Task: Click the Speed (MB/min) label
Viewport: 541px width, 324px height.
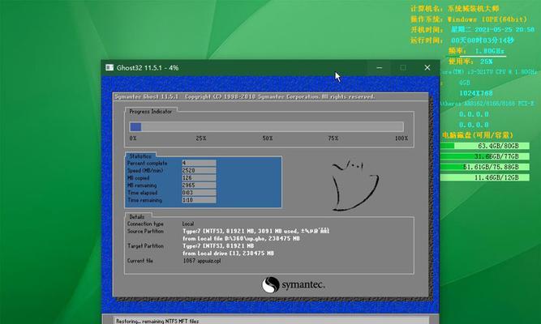Action: pos(145,171)
